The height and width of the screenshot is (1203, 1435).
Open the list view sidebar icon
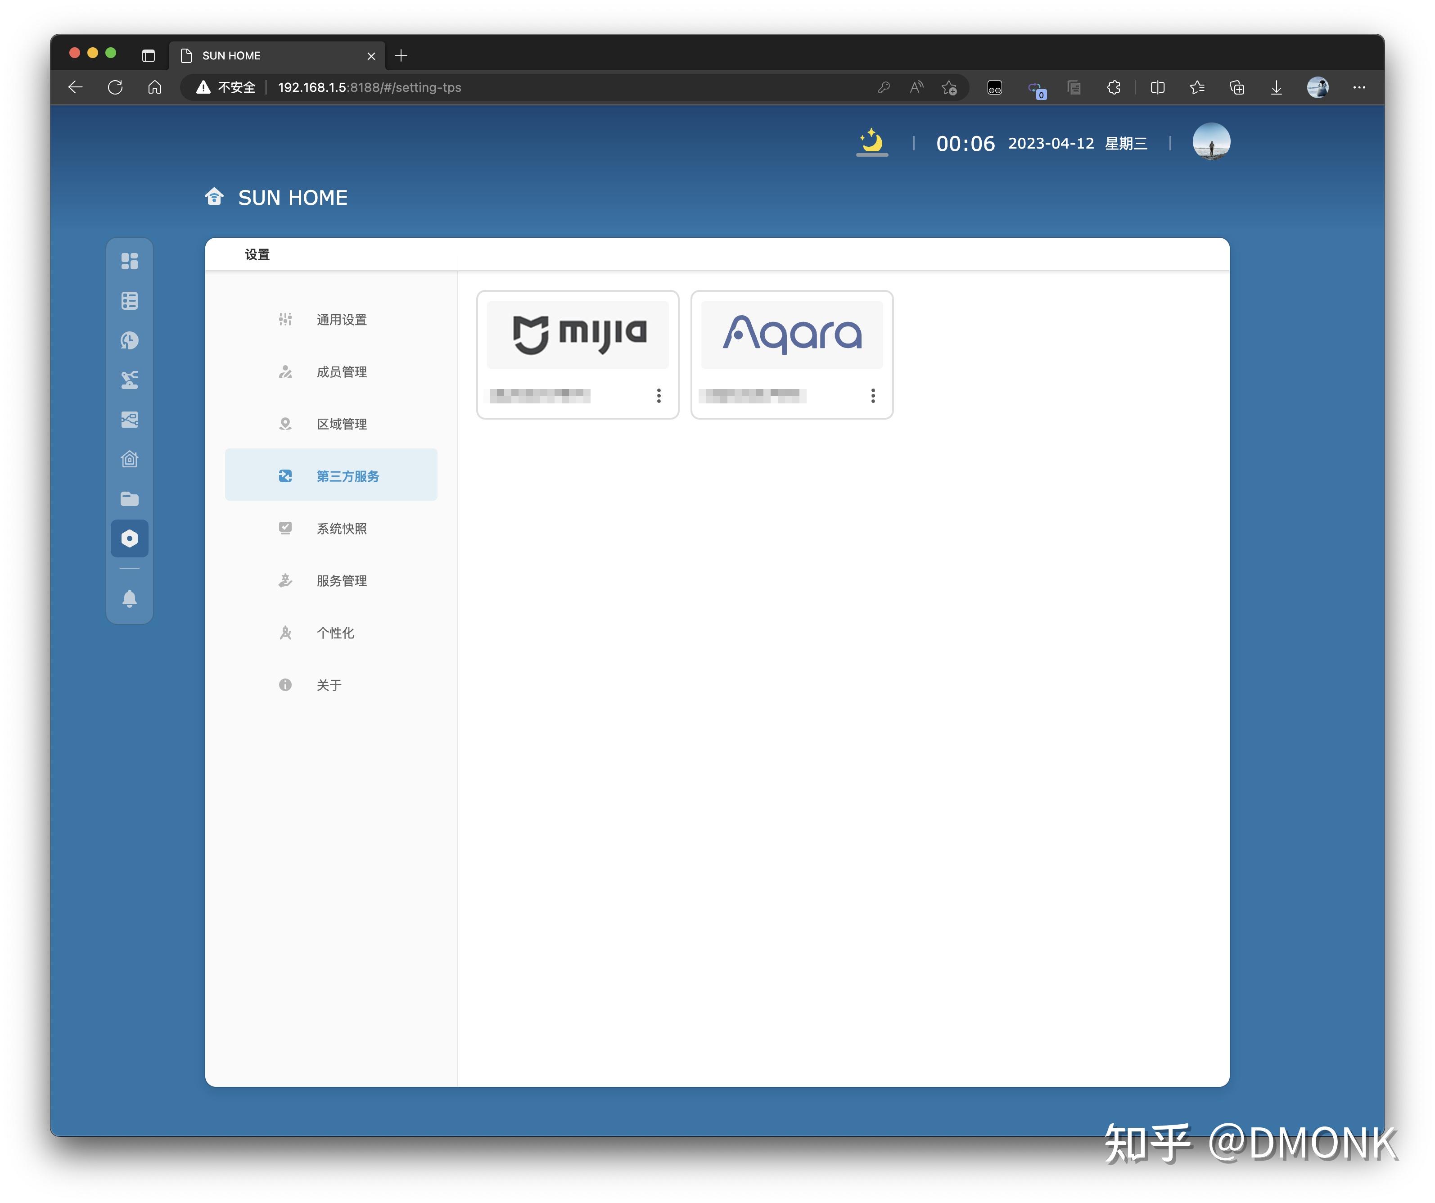coord(129,301)
